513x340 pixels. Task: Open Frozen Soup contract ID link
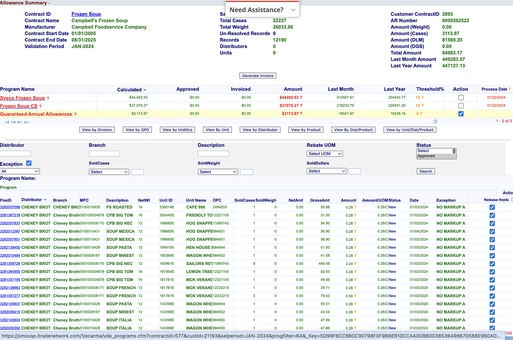(x=86, y=14)
